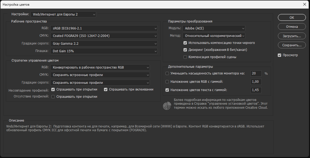This screenshot has width=310, height=158.
Task: Enable Отсутствие профилей Спрашивать при открытии
Action: [x=53, y=97]
